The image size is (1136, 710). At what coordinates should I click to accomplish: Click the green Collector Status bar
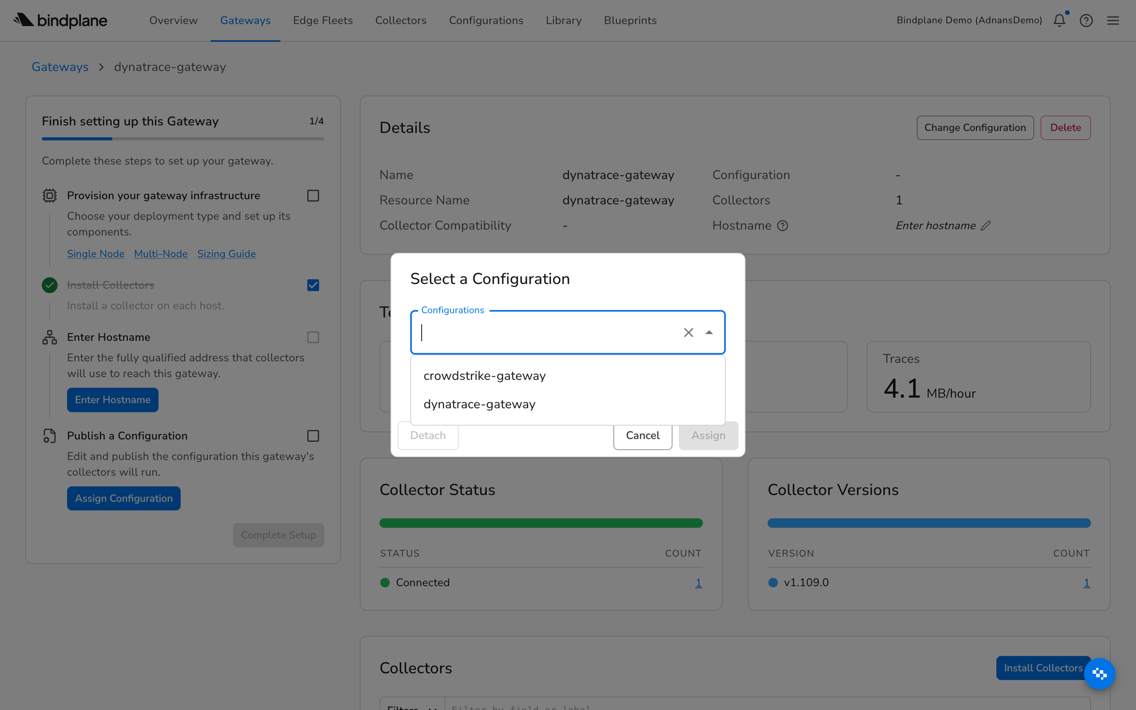541,523
